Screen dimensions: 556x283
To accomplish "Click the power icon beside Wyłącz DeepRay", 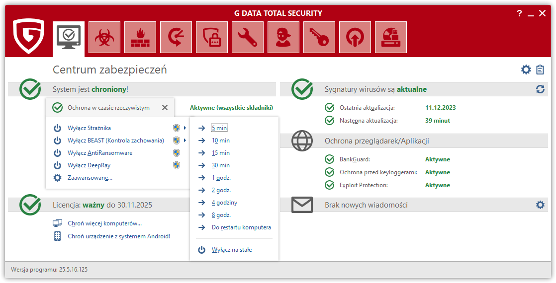I will pyautogui.click(x=58, y=165).
